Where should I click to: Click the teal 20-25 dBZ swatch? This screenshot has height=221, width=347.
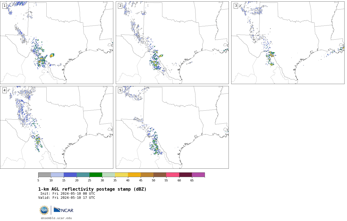83,175
